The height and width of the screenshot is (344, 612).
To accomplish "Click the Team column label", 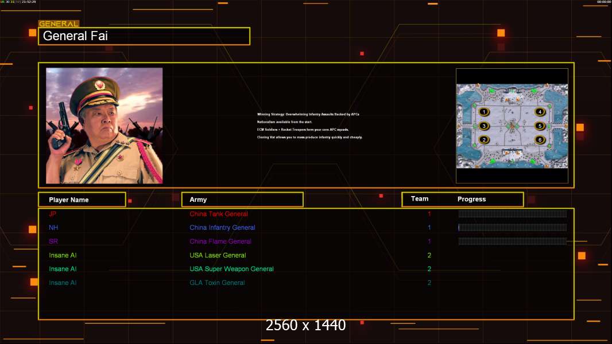I will [x=420, y=199].
